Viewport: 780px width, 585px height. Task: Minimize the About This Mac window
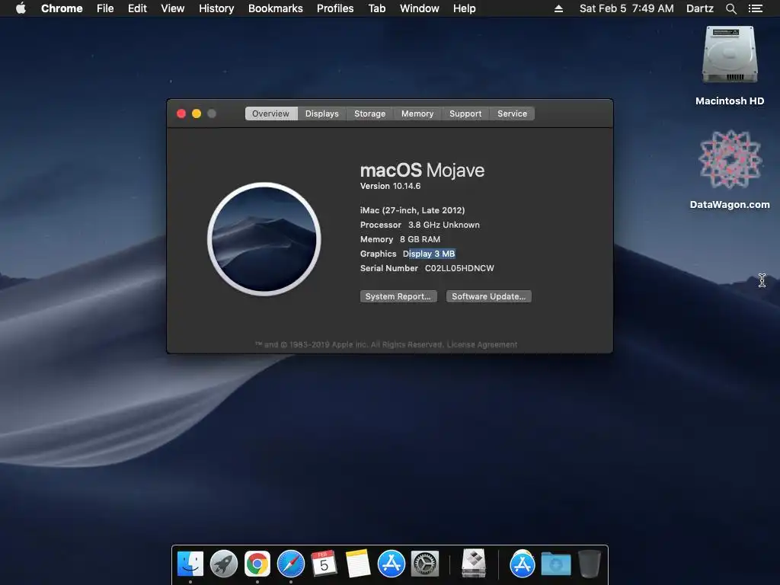tap(197, 113)
